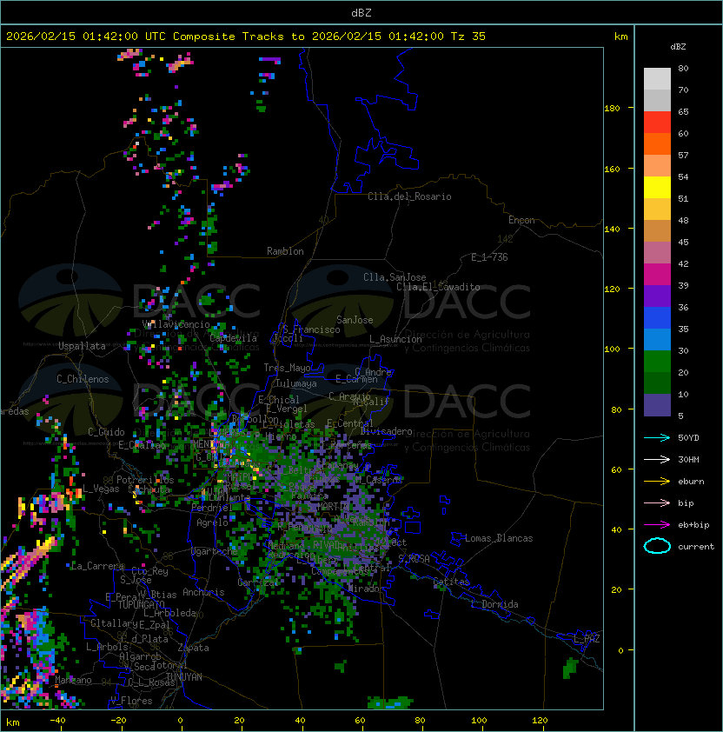Viewport: 723px width, 732px height.
Task: Click the Composite Tracks timestamp header
Action: pyautogui.click(x=246, y=37)
